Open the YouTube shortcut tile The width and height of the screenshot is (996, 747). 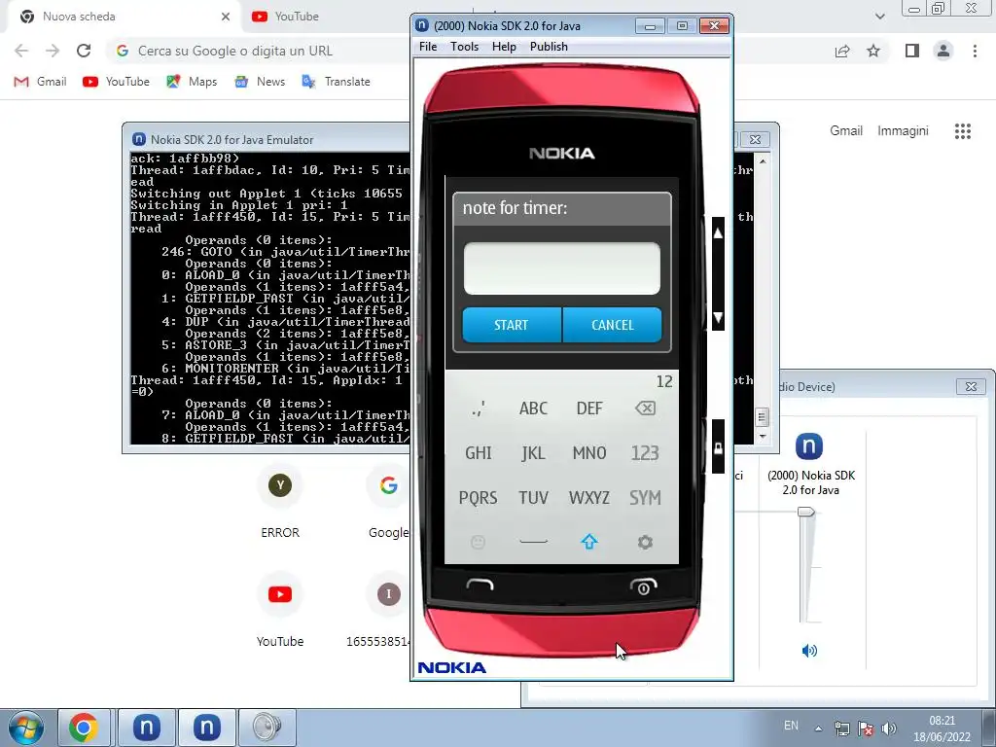point(280,612)
